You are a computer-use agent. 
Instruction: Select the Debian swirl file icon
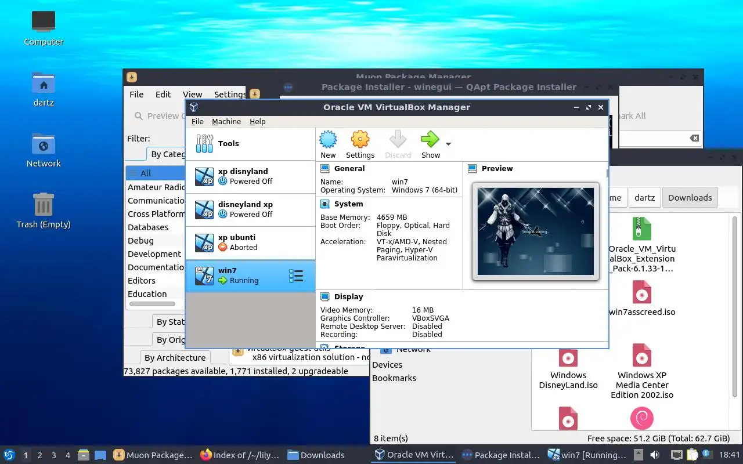(642, 418)
